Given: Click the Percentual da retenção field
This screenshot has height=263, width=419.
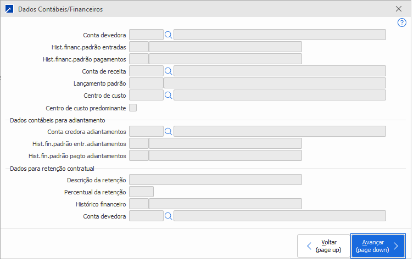Looking at the screenshot, I should (141, 192).
